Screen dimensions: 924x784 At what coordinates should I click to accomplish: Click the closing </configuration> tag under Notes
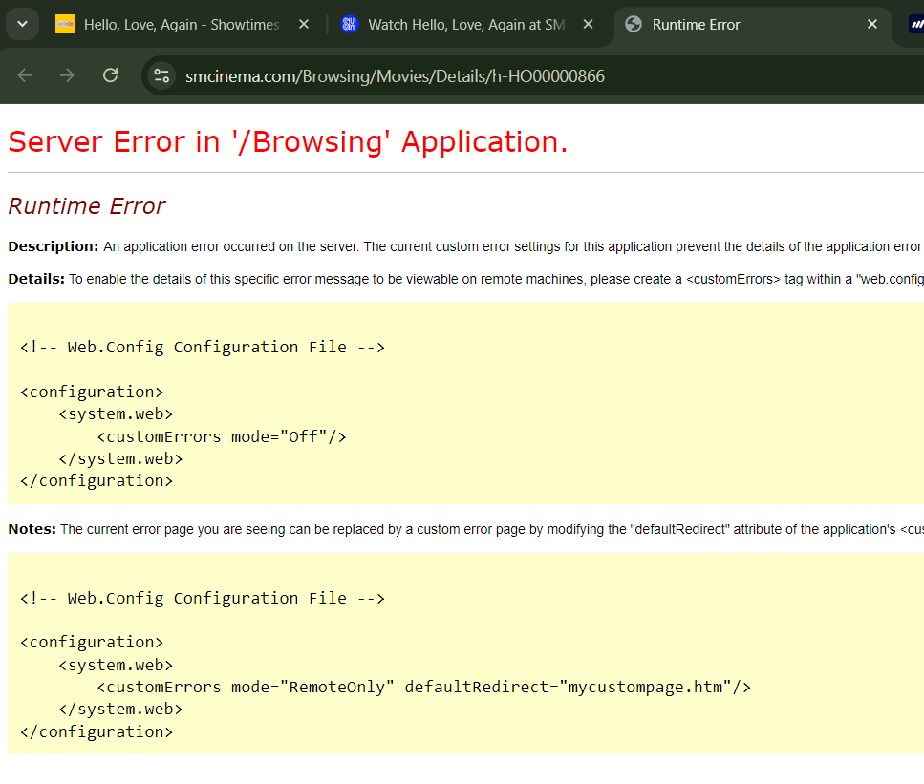point(97,731)
